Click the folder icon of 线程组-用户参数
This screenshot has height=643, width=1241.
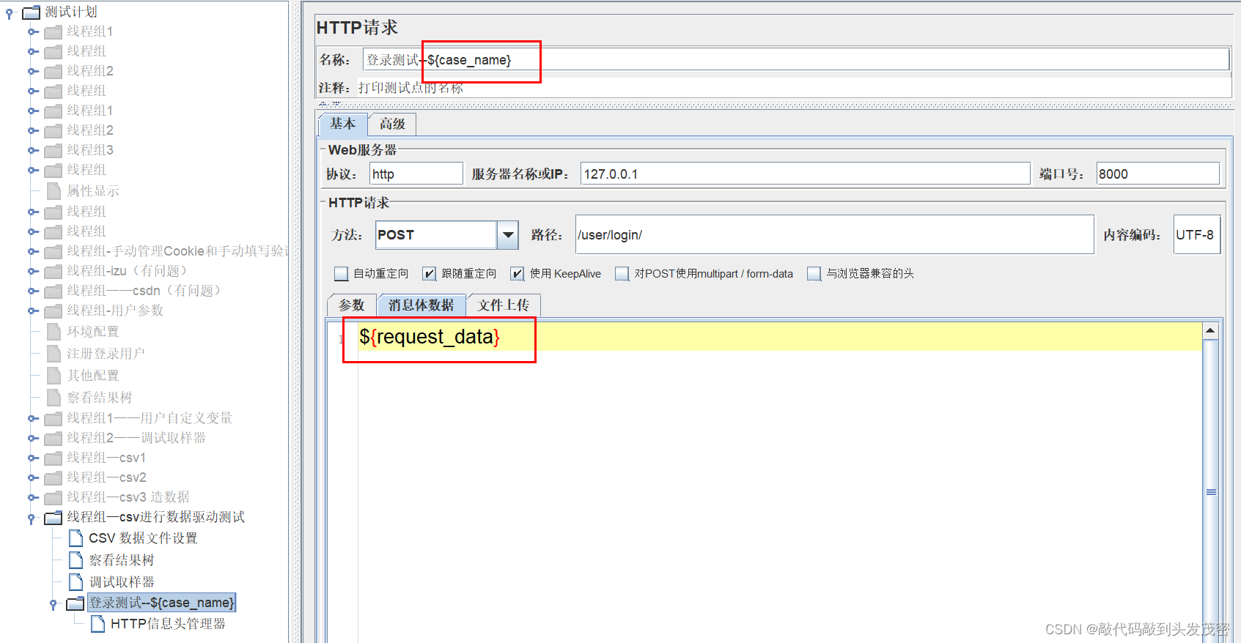point(53,311)
